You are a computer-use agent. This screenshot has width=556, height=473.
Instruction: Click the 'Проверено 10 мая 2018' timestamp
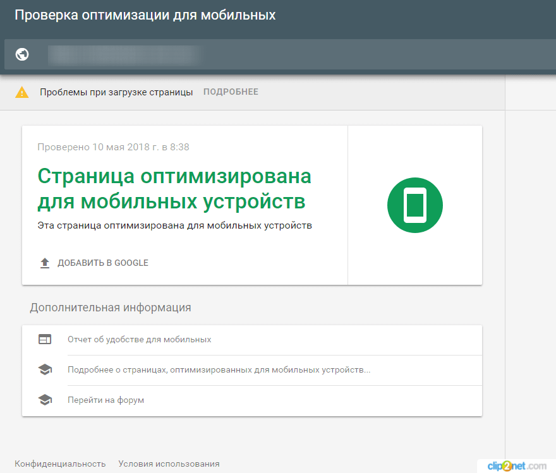click(x=113, y=147)
